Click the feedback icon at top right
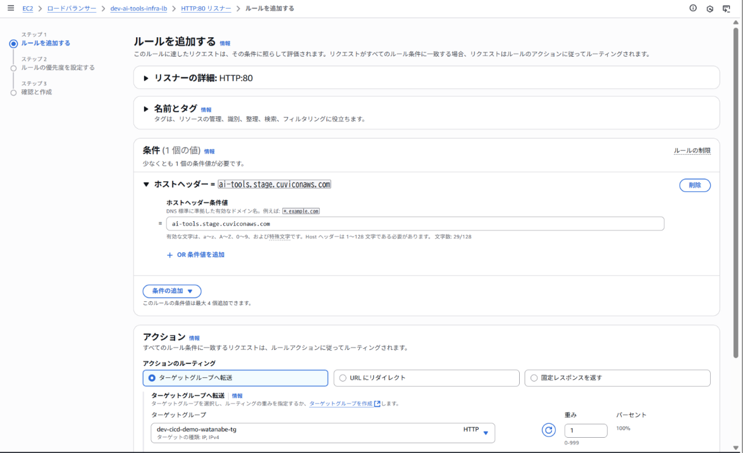This screenshot has width=743, height=453. 726,9
